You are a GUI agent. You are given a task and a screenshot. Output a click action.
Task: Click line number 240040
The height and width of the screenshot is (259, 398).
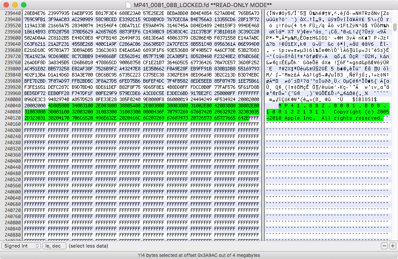coord(13,106)
